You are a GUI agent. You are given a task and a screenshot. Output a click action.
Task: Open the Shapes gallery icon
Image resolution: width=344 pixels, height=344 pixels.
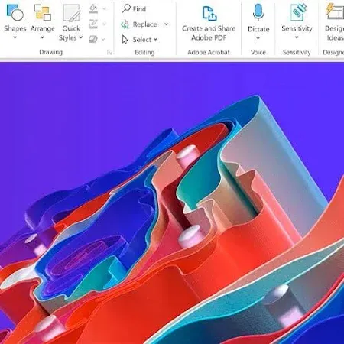(x=15, y=13)
